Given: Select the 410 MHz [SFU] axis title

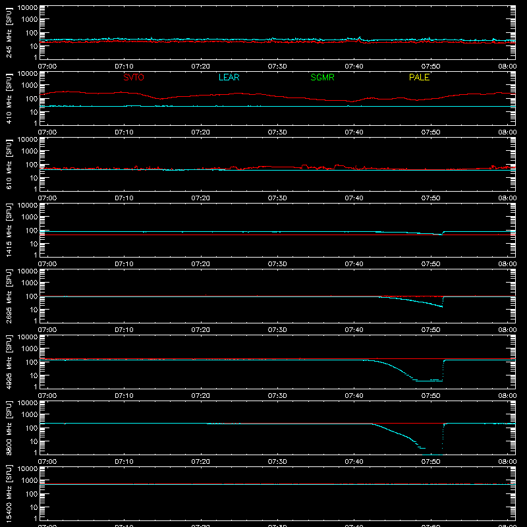Looking at the screenshot, I should click(x=9, y=98).
